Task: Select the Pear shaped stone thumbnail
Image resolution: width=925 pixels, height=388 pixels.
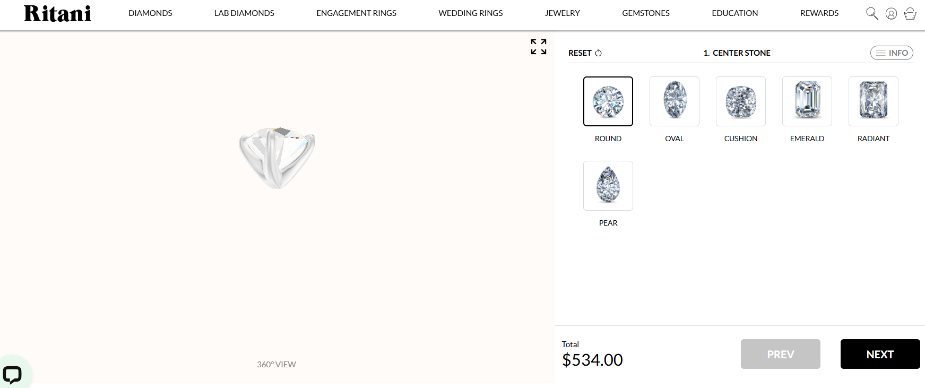Action: (608, 186)
